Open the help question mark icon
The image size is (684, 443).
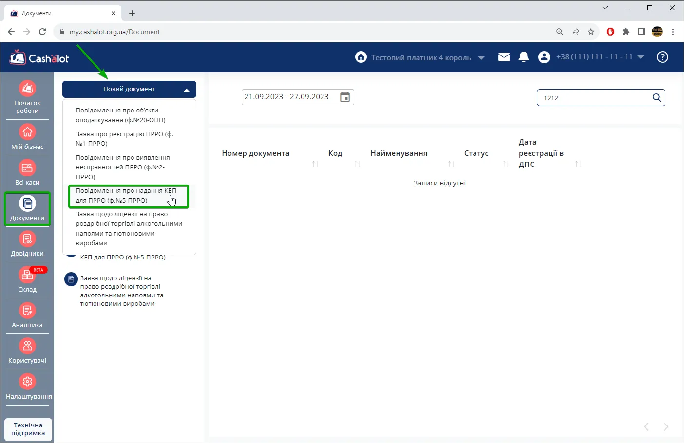(x=663, y=57)
